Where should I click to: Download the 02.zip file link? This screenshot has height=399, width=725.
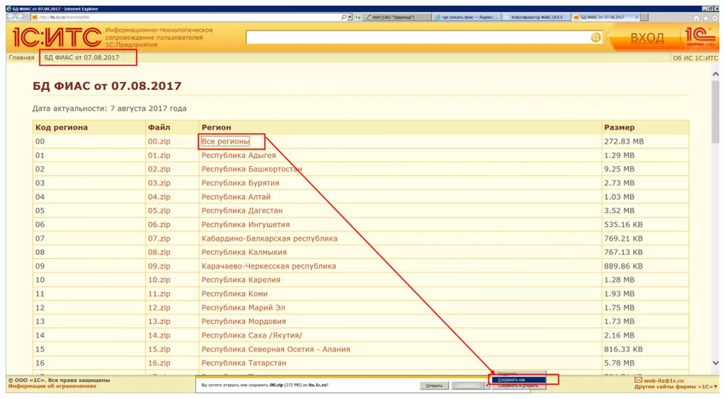(159, 169)
